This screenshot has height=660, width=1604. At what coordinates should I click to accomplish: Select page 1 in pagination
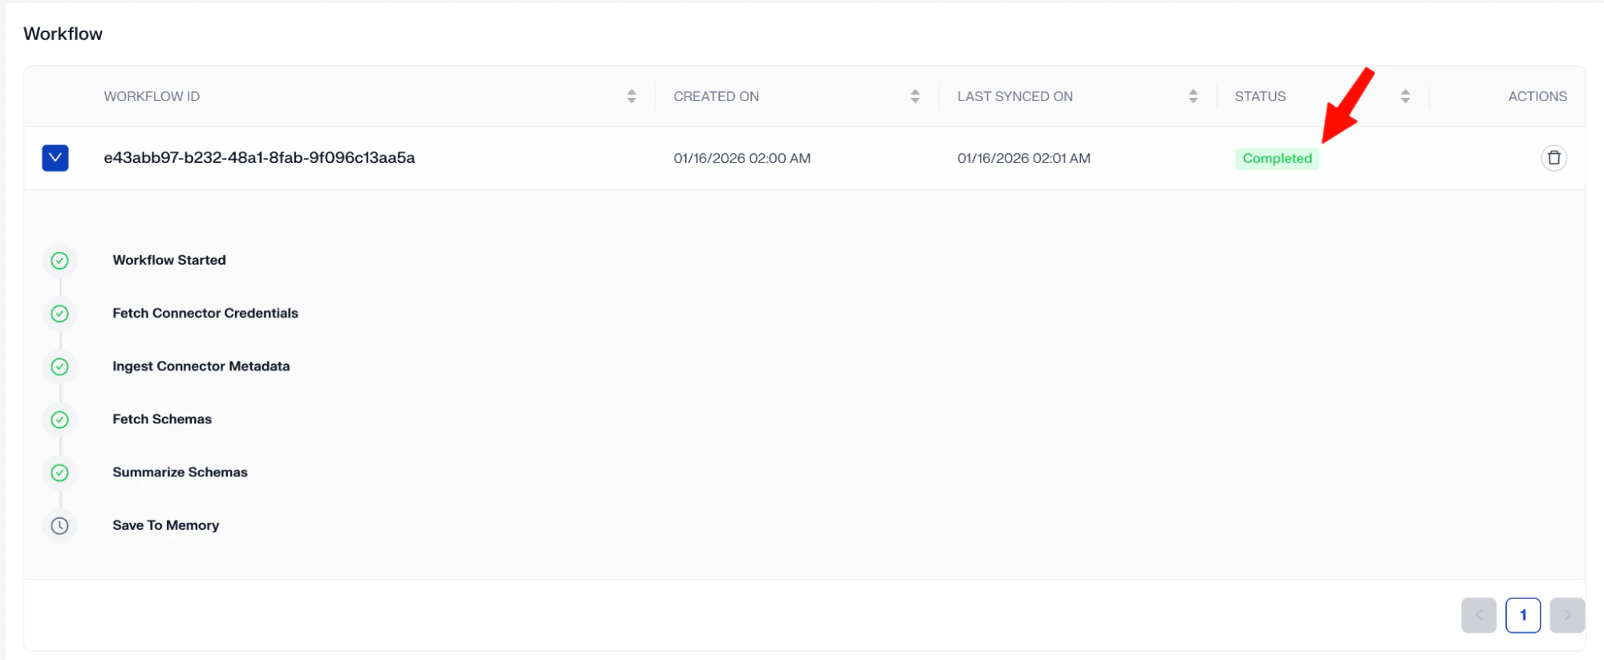(x=1523, y=615)
